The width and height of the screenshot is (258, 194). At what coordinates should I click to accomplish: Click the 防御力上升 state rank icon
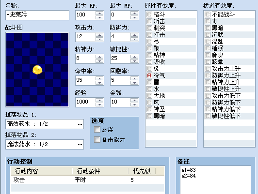[x=208, y=75]
